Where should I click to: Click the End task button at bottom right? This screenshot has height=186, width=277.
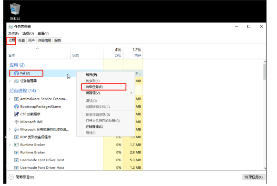[254, 177]
